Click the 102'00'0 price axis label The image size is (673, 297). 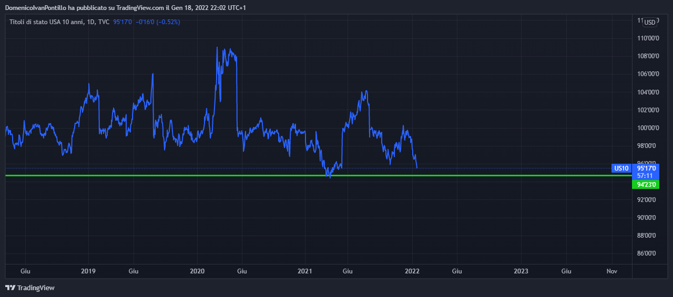point(648,110)
